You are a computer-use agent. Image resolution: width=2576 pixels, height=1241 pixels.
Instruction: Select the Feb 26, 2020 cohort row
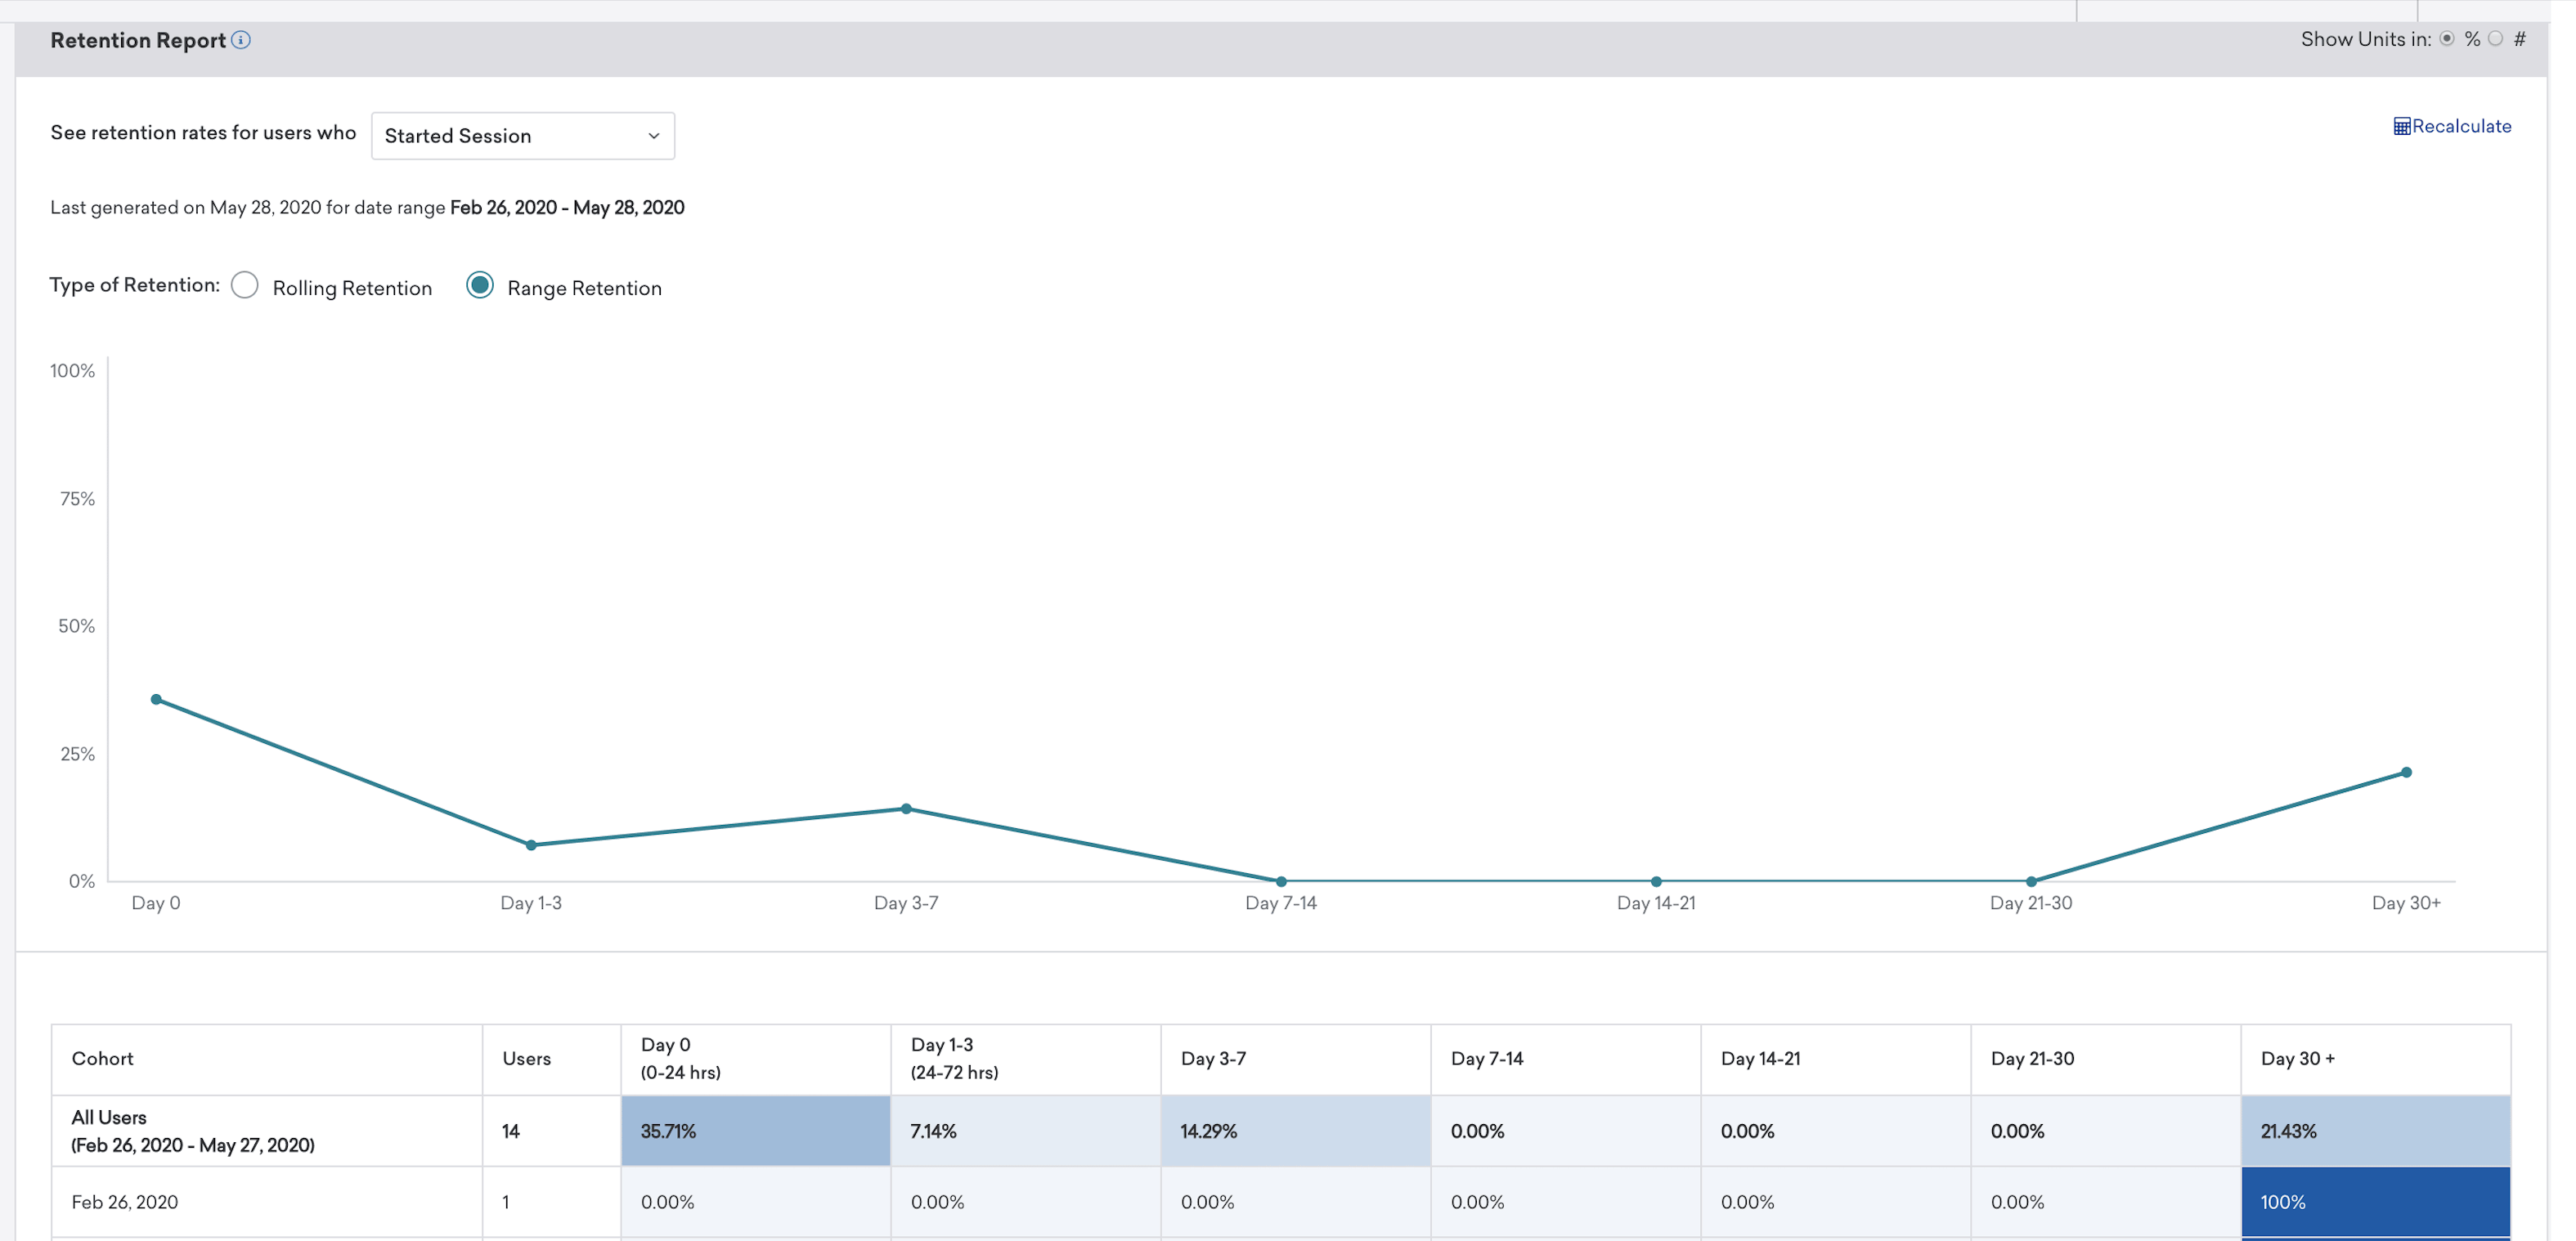click(x=1281, y=1202)
